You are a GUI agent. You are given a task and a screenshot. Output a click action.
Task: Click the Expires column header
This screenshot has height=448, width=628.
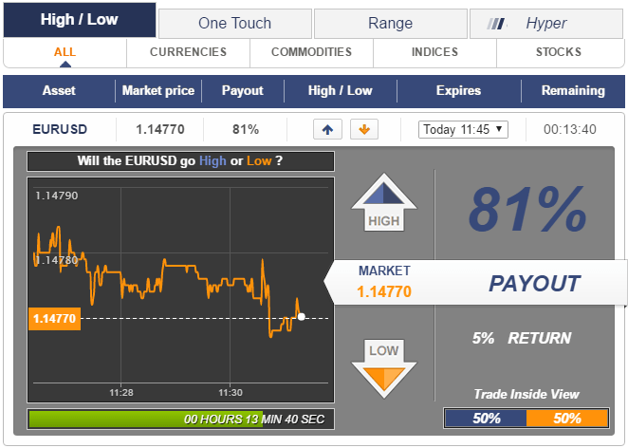[x=458, y=90]
